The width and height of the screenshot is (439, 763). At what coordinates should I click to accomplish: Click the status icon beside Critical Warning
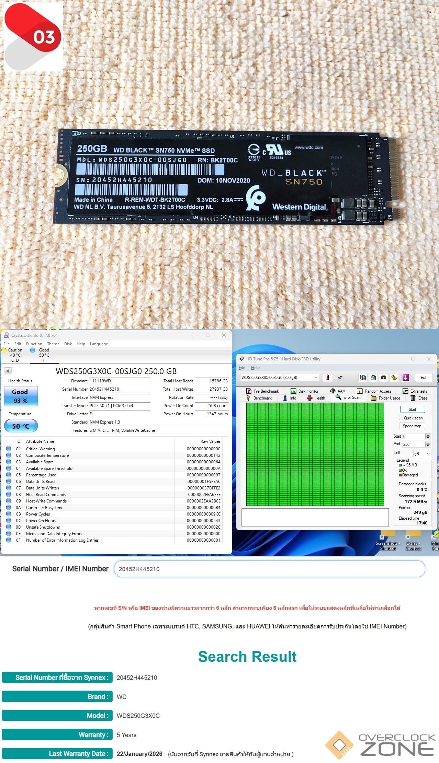[x=9, y=449]
